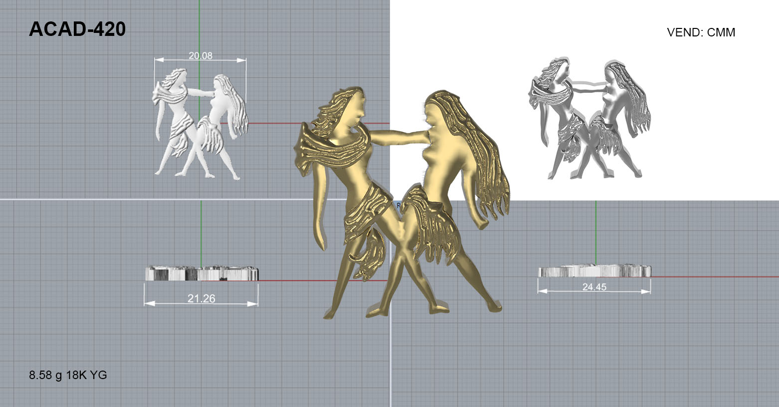Click the partially hidden viewport label letter R
Viewport: 779px width, 407px height.
(x=398, y=204)
